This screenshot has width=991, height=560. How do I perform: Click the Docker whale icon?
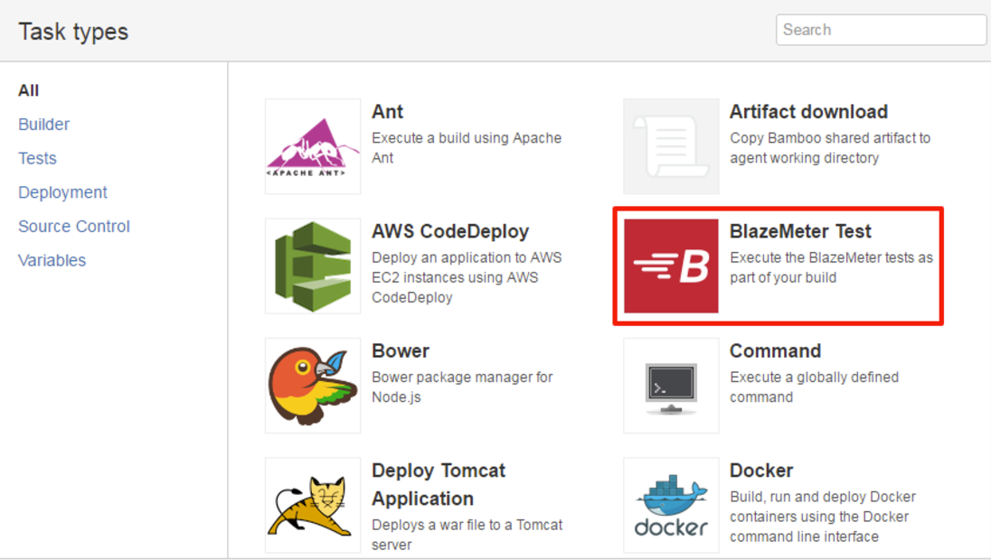671,505
